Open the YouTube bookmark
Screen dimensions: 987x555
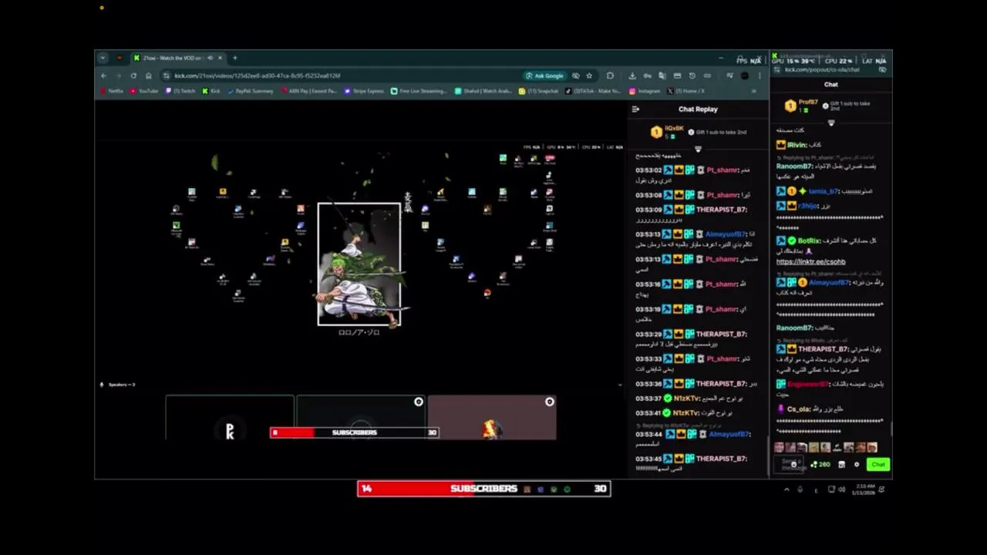[144, 91]
